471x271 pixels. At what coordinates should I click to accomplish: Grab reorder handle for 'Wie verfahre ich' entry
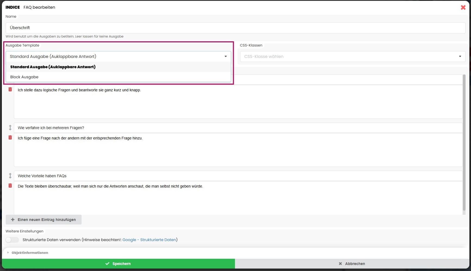click(10, 127)
